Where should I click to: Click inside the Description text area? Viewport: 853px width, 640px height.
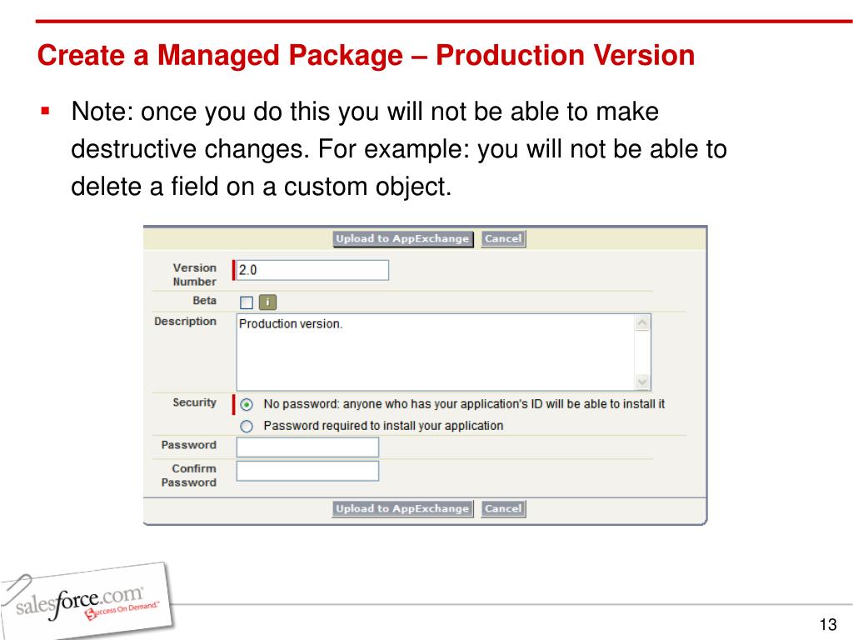pyautogui.click(x=436, y=352)
